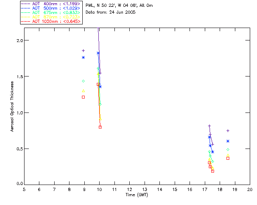Click the red square marker at 0.8 near 10 GMT
257x205 pixels.
click(100, 127)
